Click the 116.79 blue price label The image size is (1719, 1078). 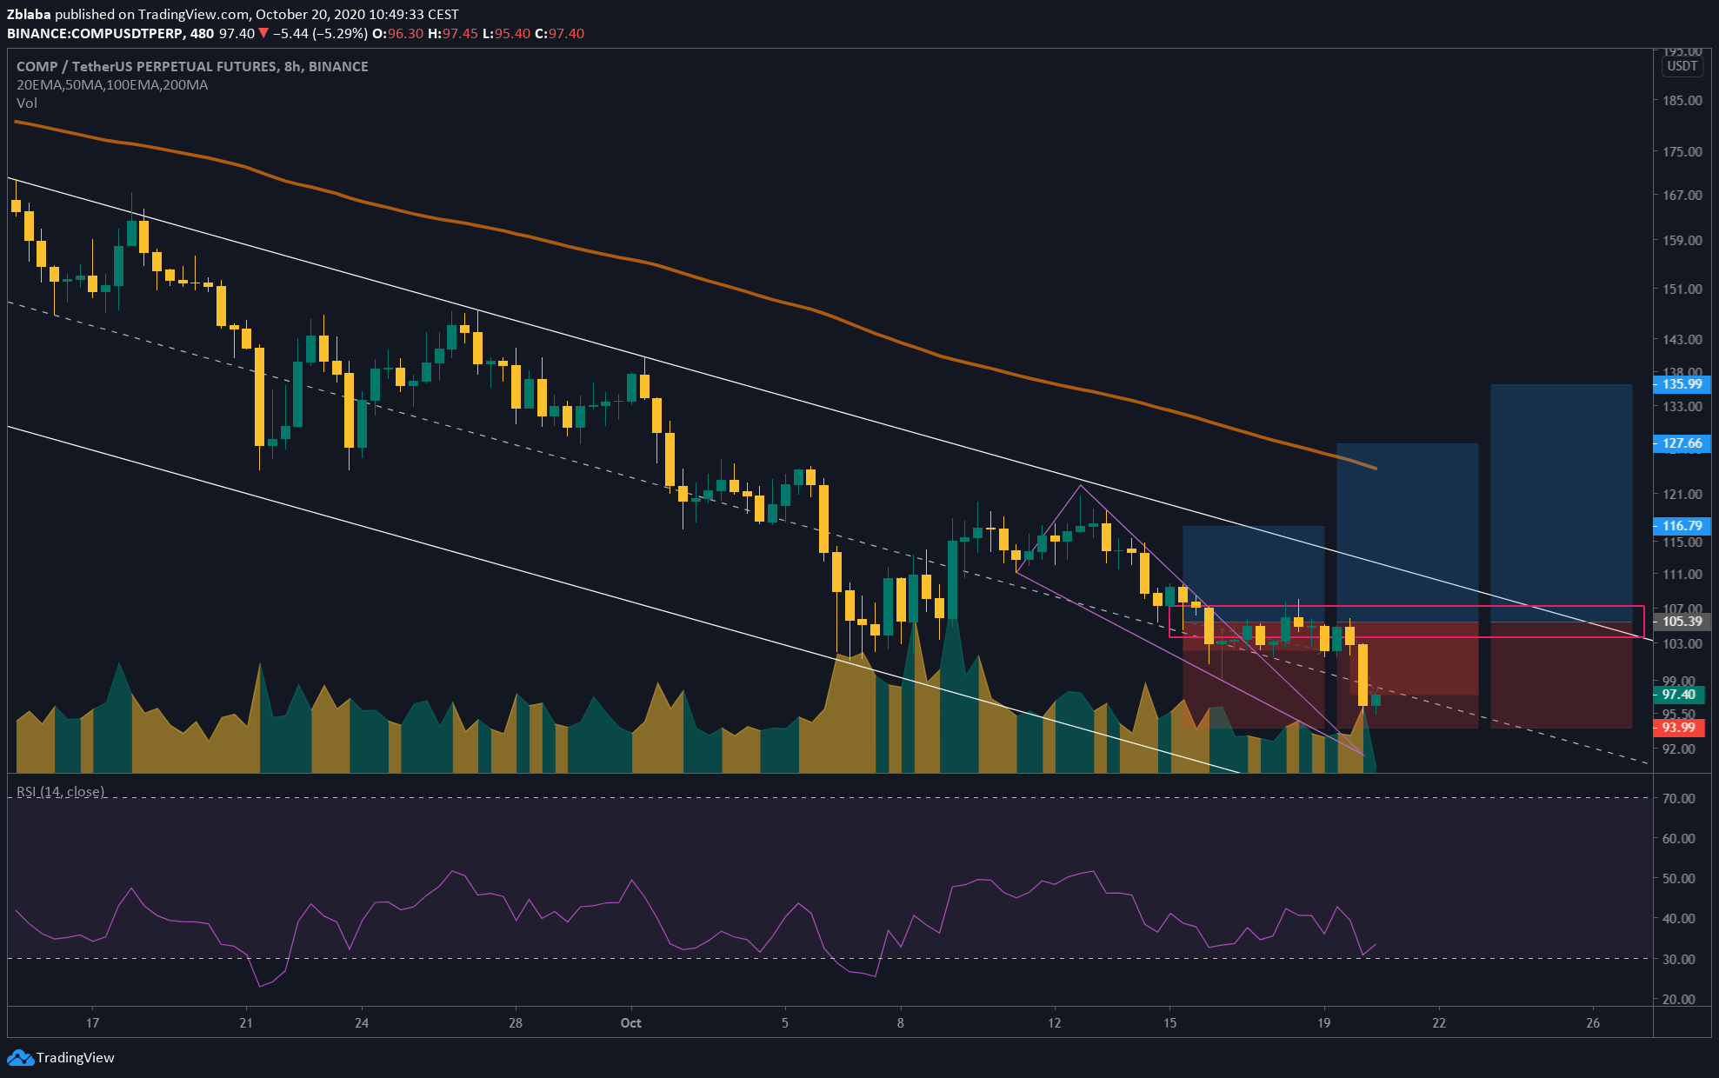(1681, 525)
